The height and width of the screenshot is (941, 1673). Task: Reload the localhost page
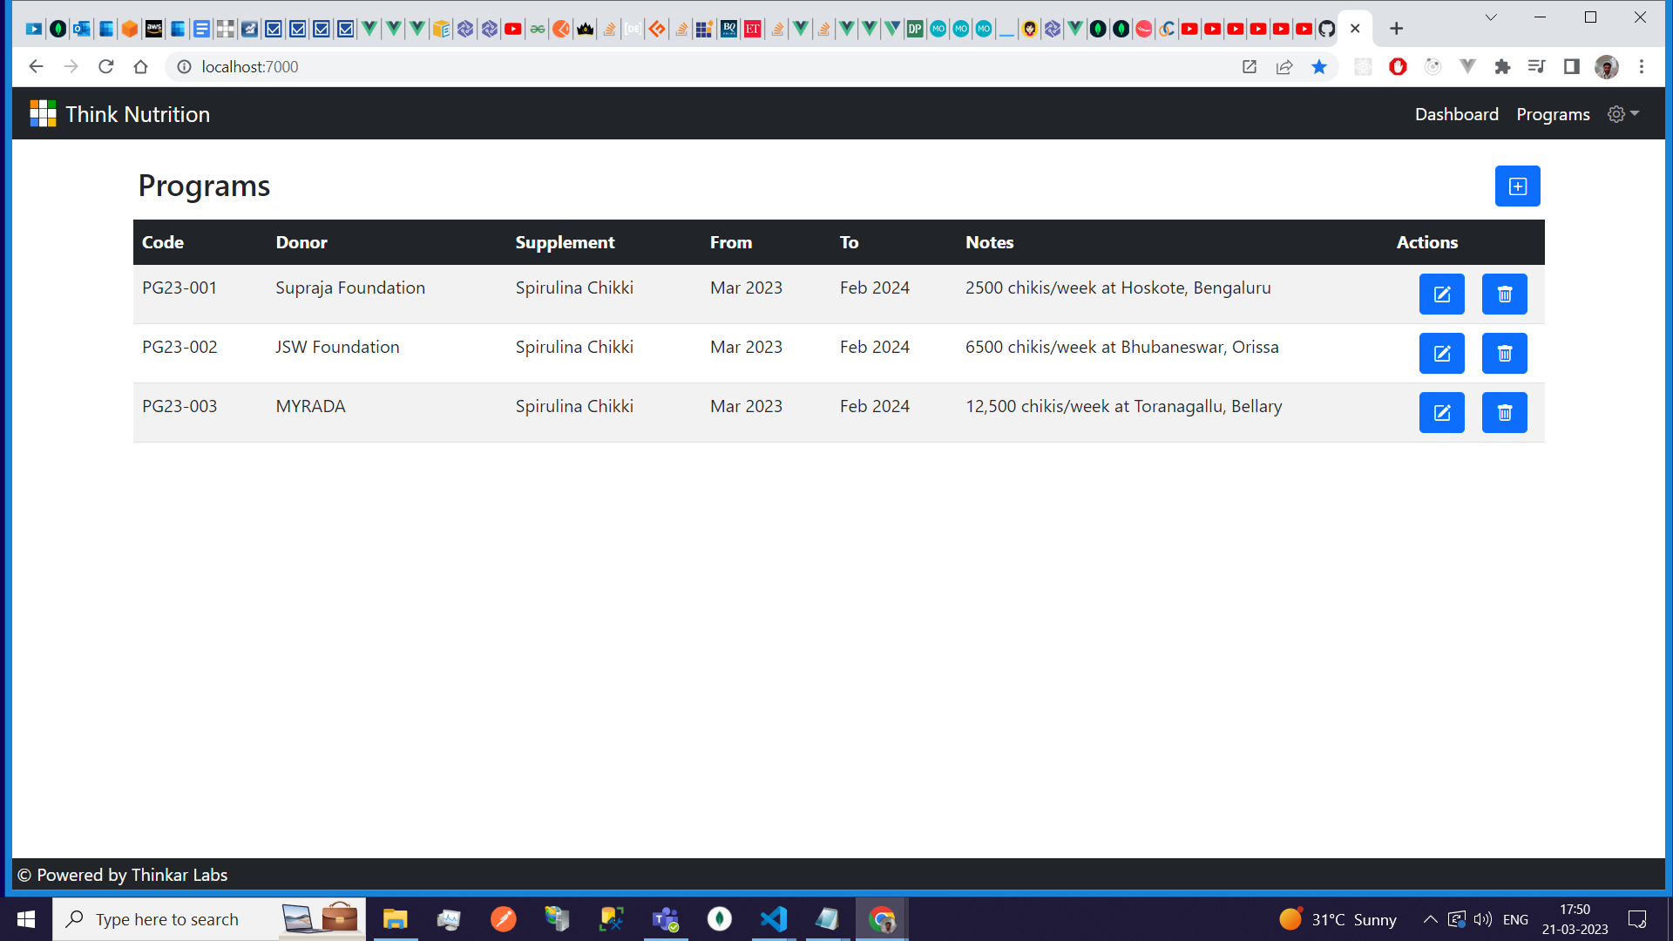106,67
